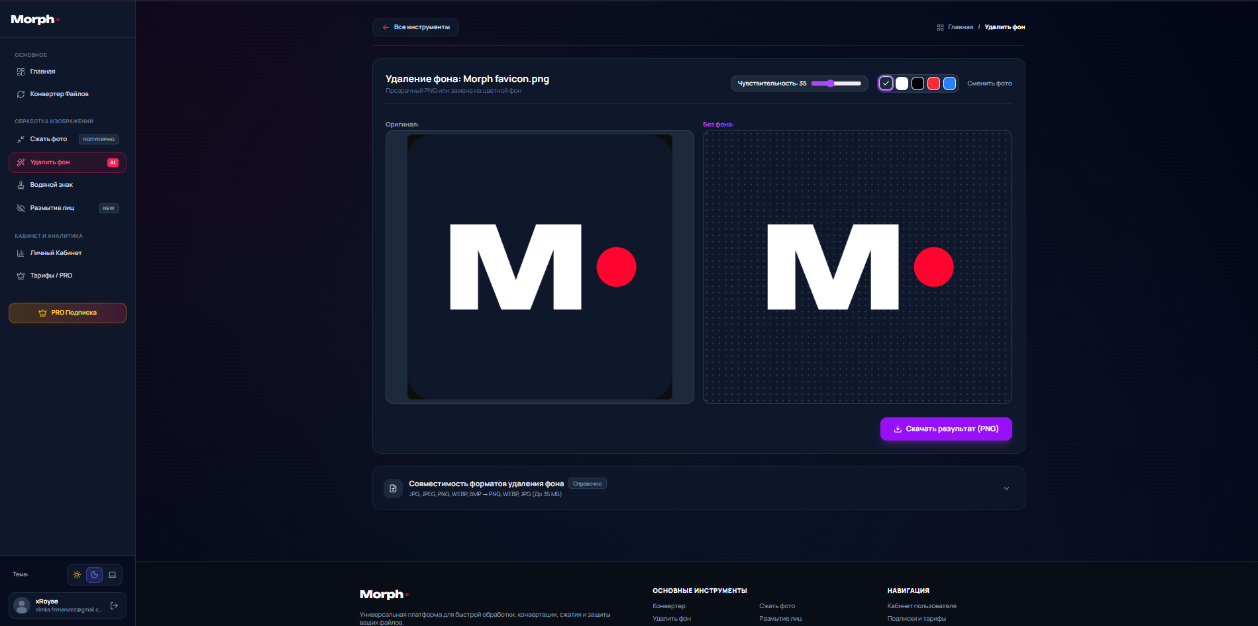Click the back arrow icon in Все инструменты
The width and height of the screenshot is (1258, 626).
386,27
